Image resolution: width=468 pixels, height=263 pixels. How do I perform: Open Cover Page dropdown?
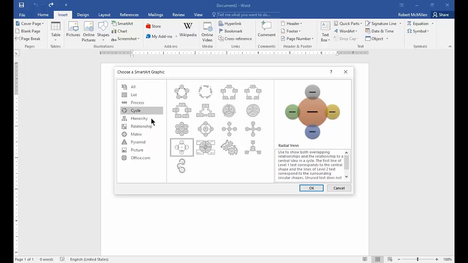[x=30, y=23]
